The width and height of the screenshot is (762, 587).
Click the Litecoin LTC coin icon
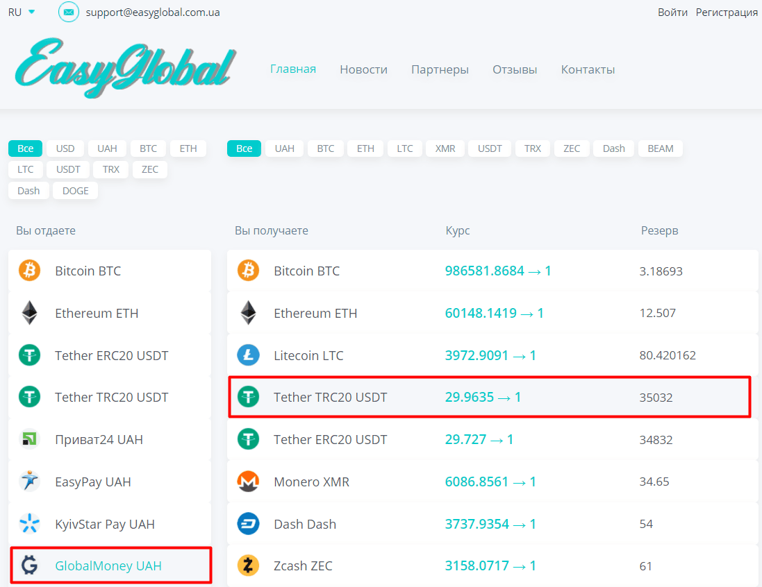248,355
